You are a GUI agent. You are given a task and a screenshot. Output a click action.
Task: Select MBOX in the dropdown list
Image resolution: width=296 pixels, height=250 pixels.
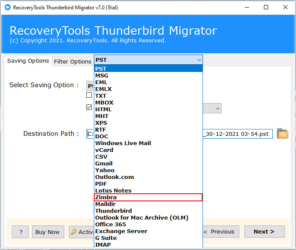click(148, 103)
